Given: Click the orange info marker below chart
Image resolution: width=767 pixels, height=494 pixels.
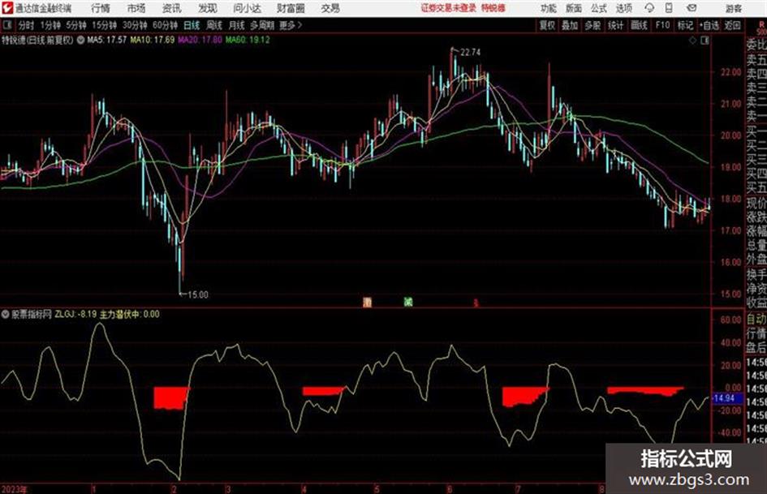Looking at the screenshot, I should pyautogui.click(x=368, y=303).
